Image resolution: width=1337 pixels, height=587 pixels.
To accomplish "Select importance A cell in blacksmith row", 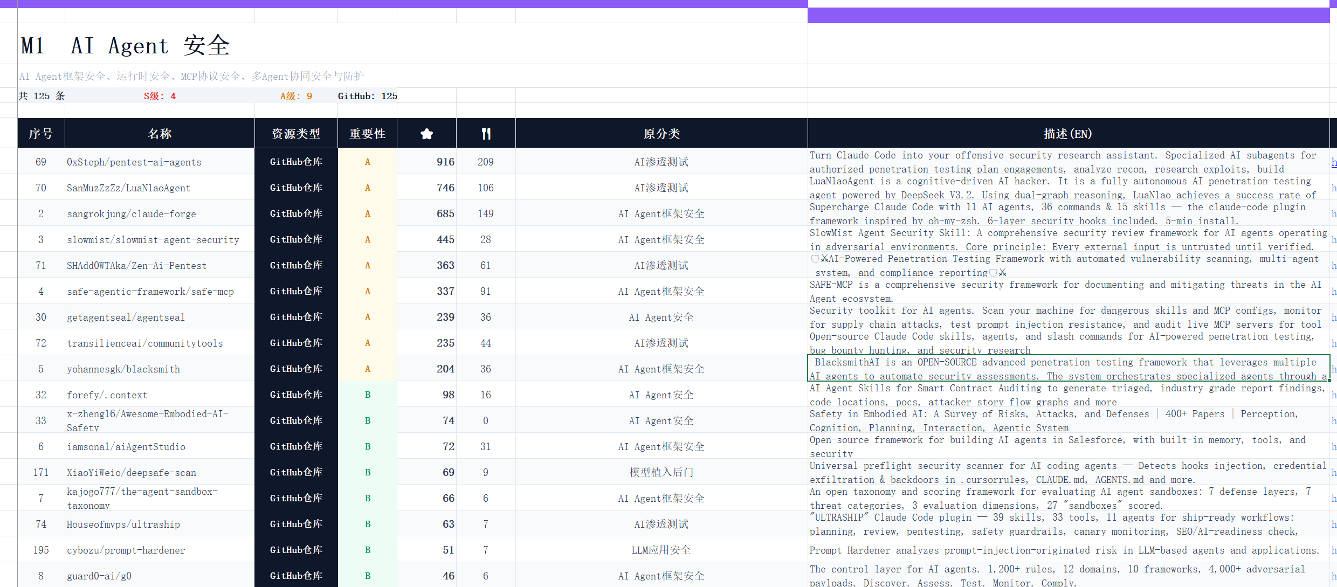I will (x=367, y=369).
